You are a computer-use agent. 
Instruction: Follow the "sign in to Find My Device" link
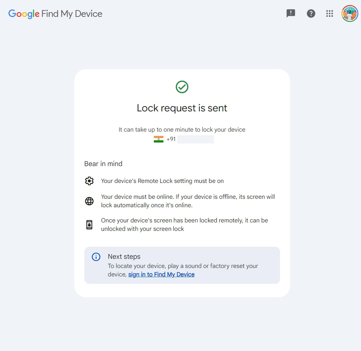(x=161, y=274)
